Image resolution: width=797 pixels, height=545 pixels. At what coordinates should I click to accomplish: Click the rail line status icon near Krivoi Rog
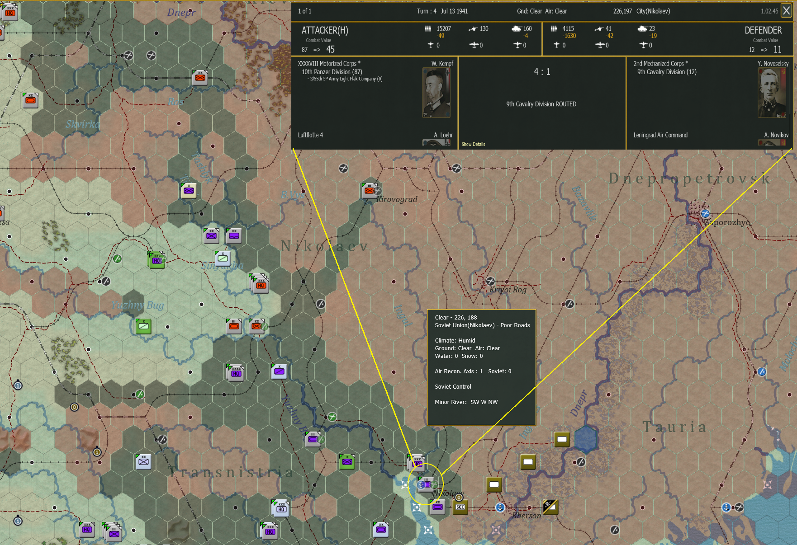pyautogui.click(x=569, y=305)
